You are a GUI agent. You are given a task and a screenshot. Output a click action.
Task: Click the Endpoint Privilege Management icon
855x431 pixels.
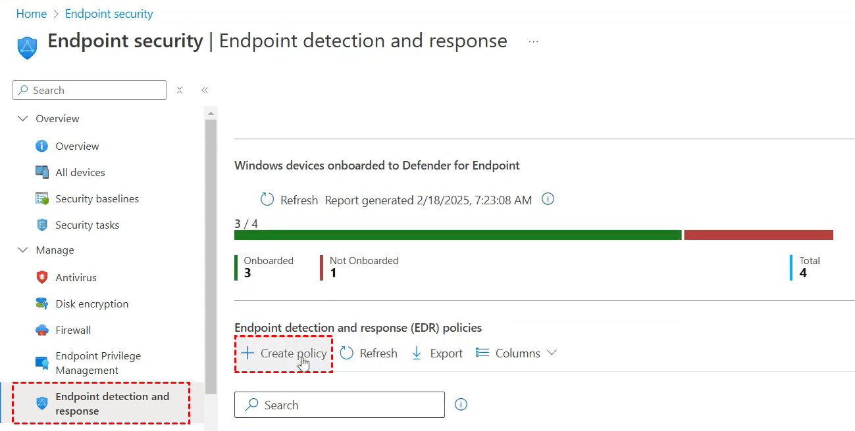click(x=42, y=363)
